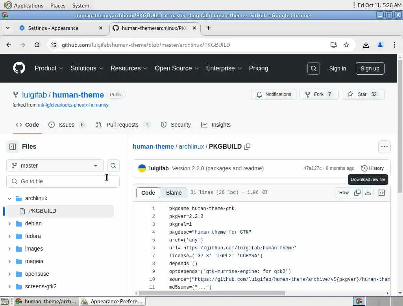Screen dimensions: 403x306
Task: Click the Chrome forward arrow
Action: [x=23, y=45]
